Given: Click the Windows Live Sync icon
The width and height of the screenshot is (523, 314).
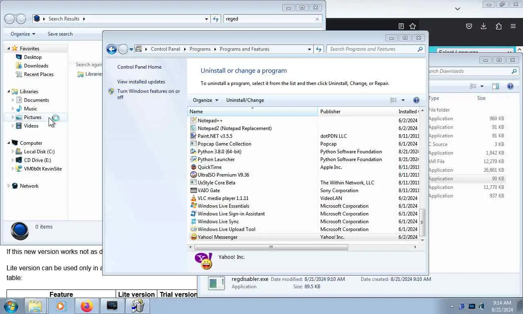Looking at the screenshot, I should [194, 222].
